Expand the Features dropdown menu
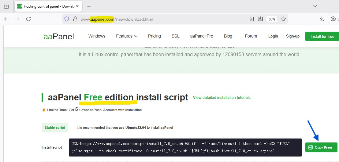The height and width of the screenshot is (162, 339). pos(126,36)
